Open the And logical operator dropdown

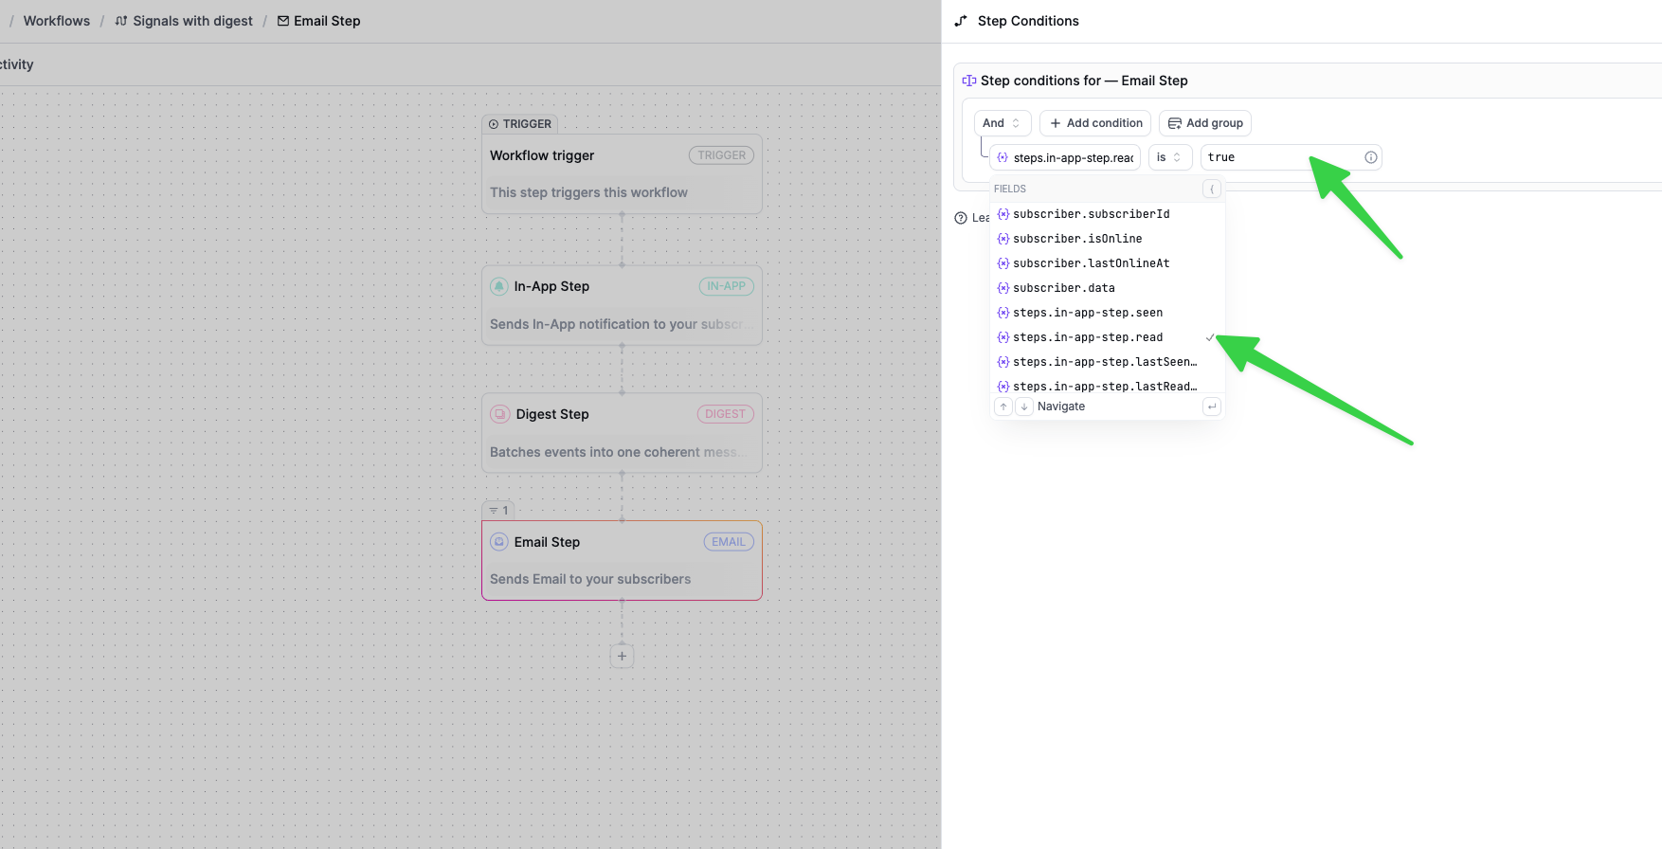1002,123
